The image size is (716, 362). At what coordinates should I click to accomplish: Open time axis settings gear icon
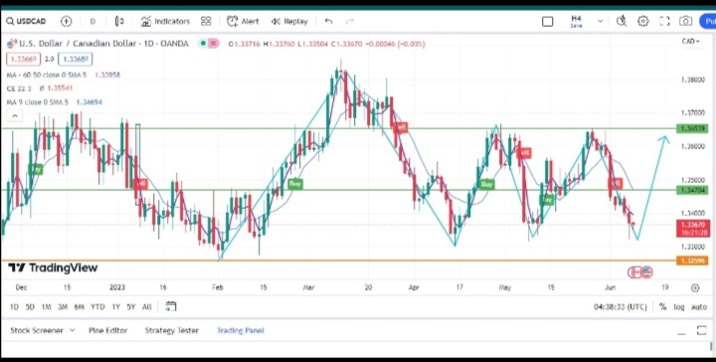click(x=694, y=288)
